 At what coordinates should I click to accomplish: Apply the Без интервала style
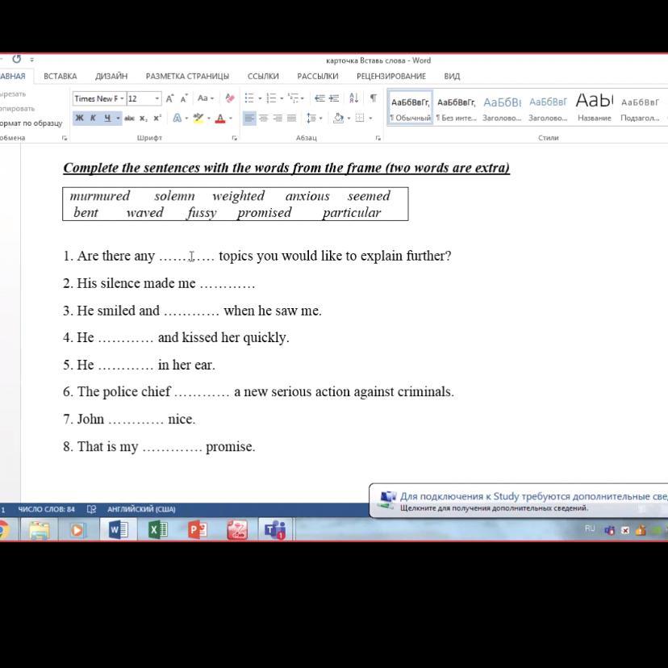tap(457, 107)
